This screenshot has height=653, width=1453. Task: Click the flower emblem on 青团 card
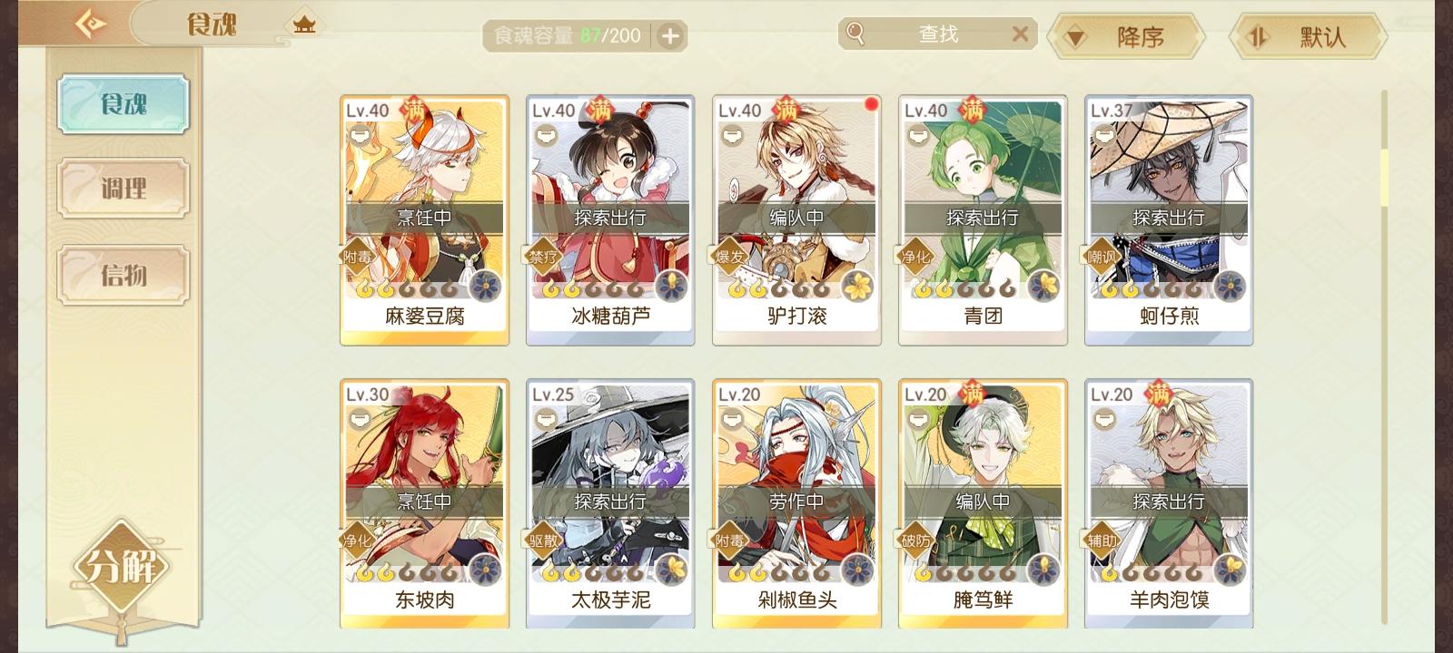click(1043, 287)
